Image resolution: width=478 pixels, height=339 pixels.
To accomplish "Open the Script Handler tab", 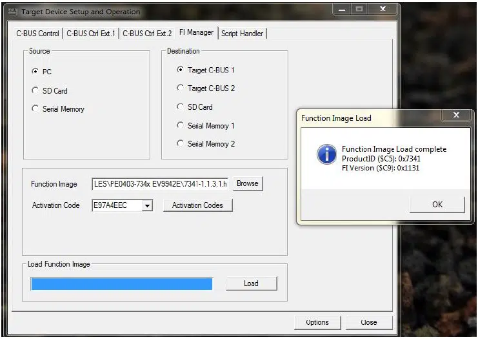I will click(242, 33).
